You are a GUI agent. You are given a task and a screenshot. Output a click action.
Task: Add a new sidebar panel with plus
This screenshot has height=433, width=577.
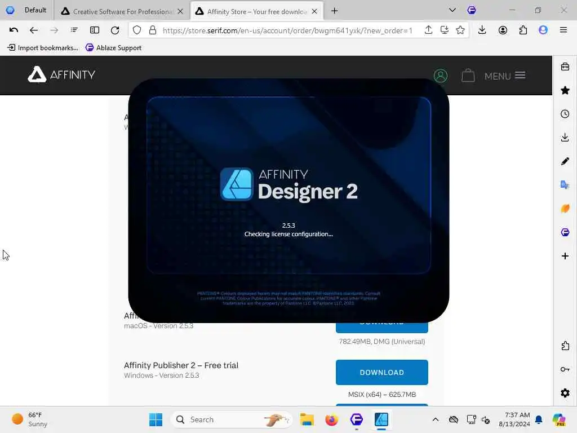(565, 256)
